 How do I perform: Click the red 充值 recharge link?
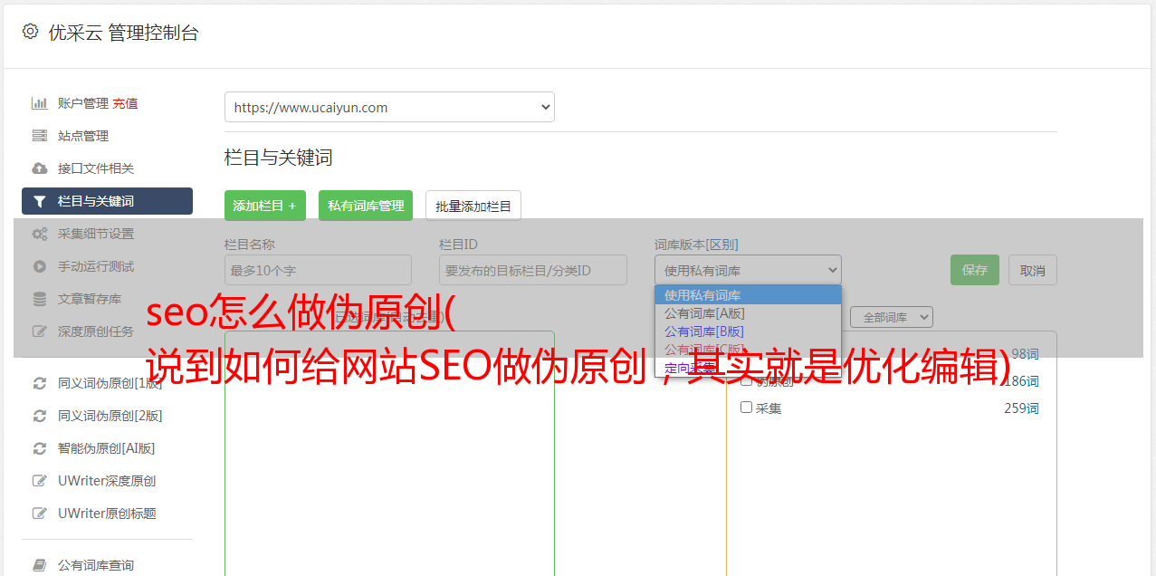tap(125, 103)
